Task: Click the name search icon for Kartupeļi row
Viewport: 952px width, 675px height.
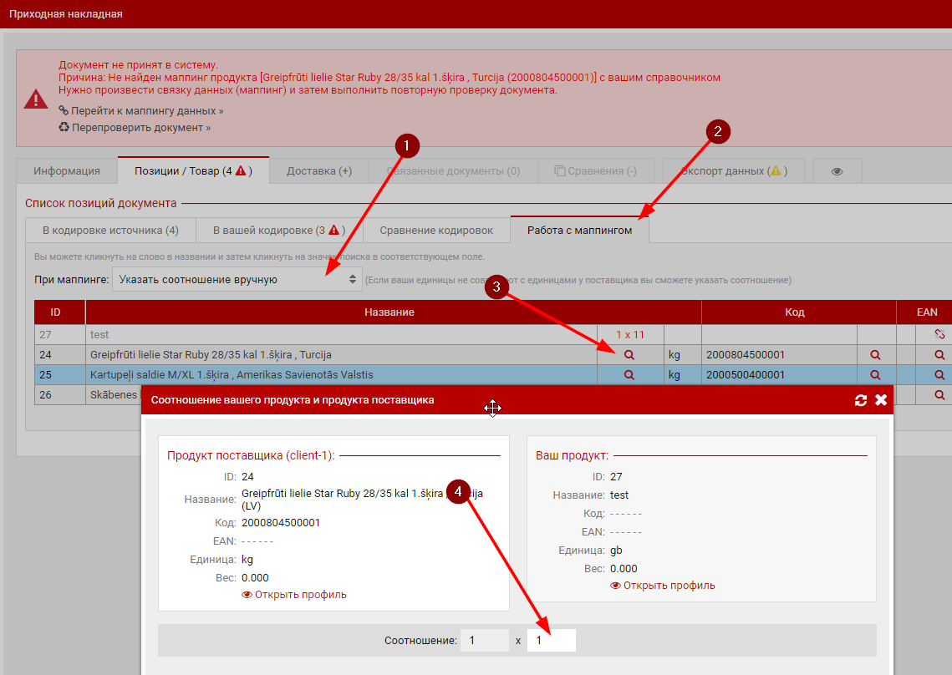Action: coord(629,375)
